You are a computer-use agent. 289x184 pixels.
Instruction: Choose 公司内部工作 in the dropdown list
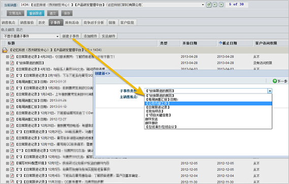208,103
